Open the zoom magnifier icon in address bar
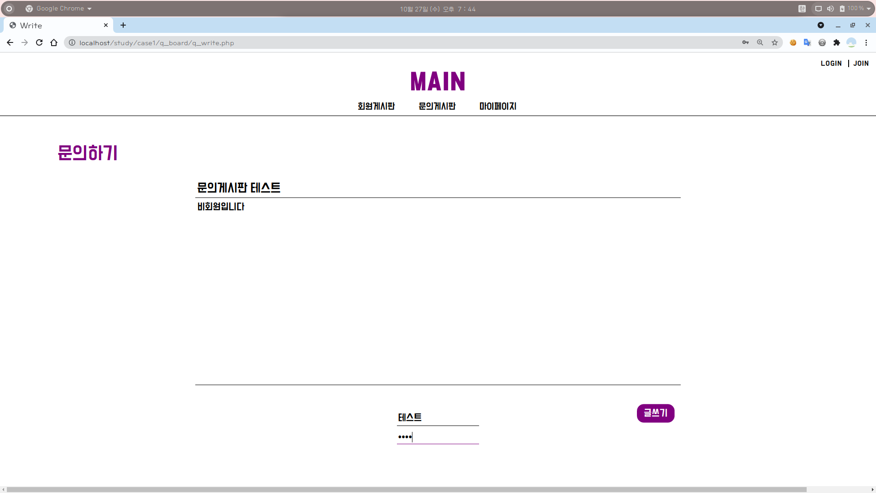Image resolution: width=876 pixels, height=493 pixels. coord(760,42)
